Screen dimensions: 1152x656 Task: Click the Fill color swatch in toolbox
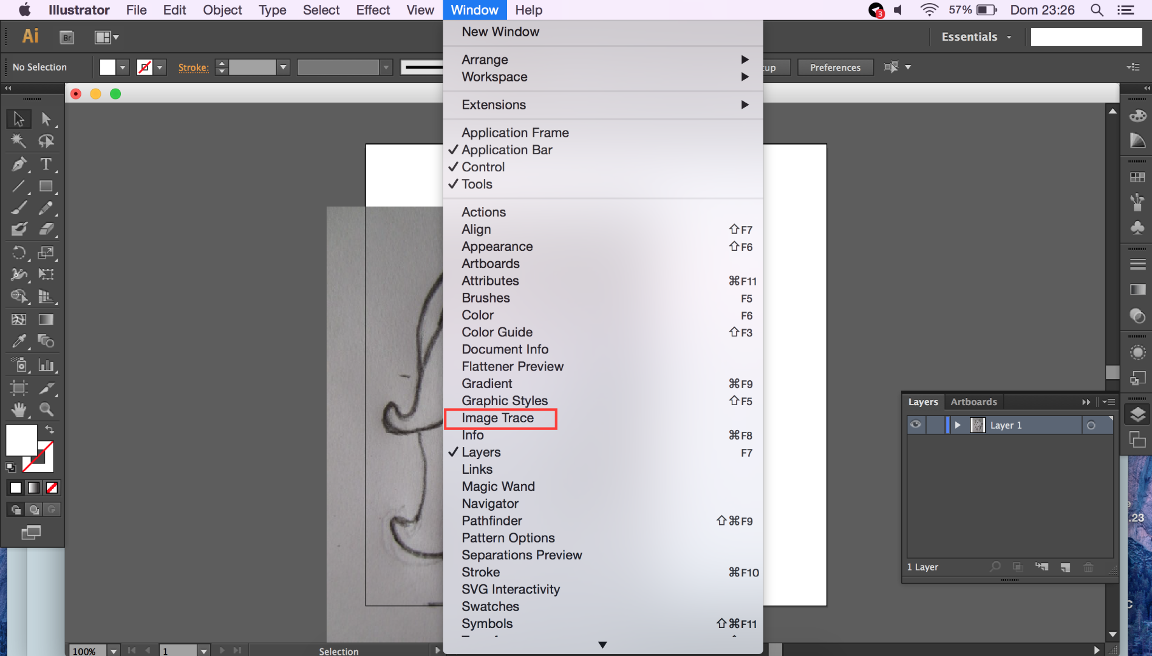coord(21,440)
